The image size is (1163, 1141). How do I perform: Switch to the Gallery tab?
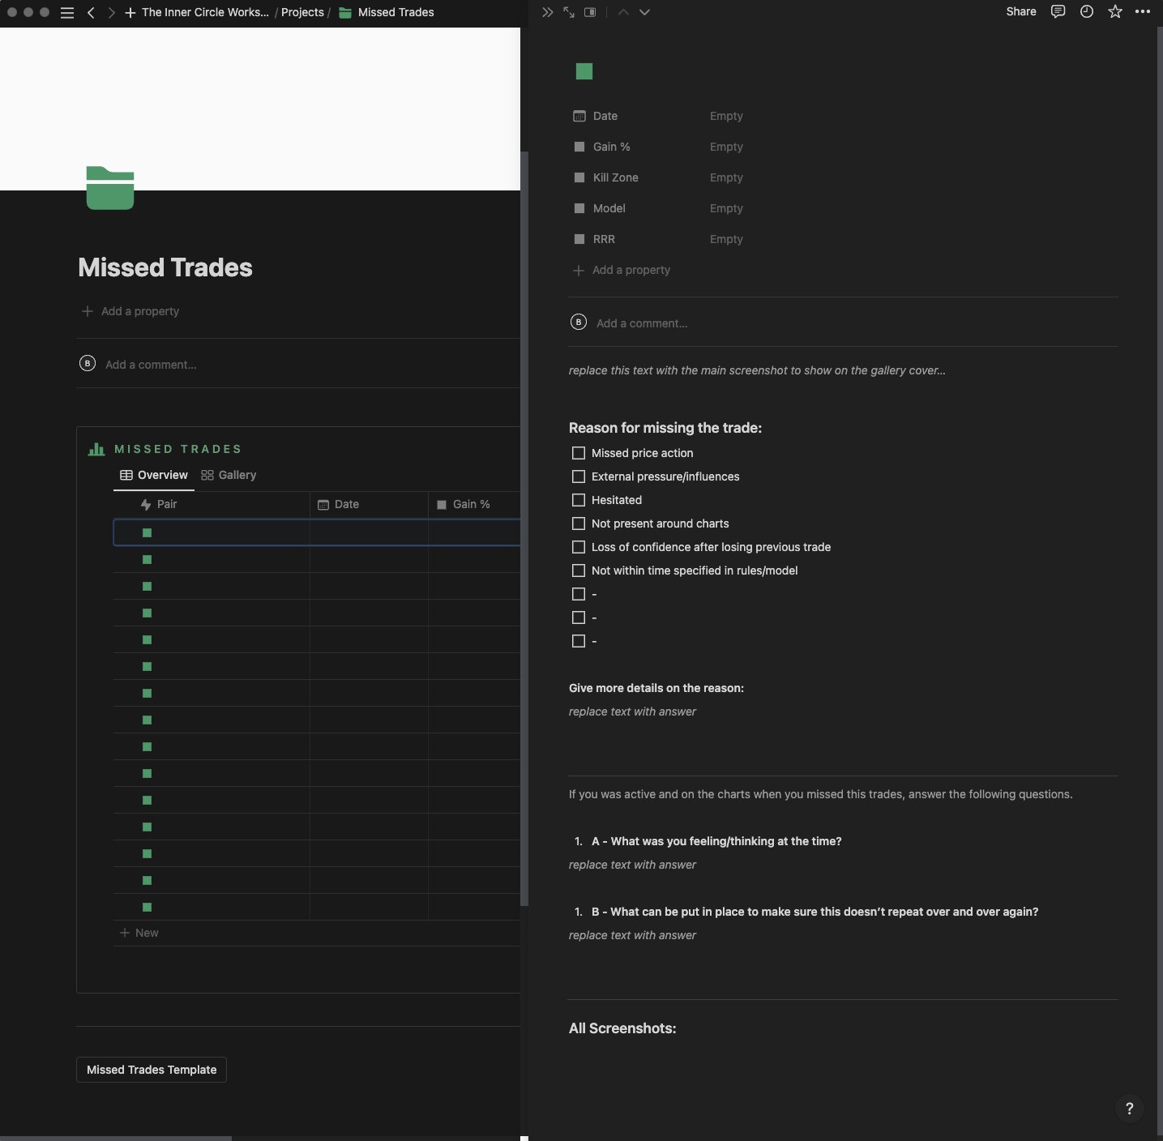pos(229,475)
